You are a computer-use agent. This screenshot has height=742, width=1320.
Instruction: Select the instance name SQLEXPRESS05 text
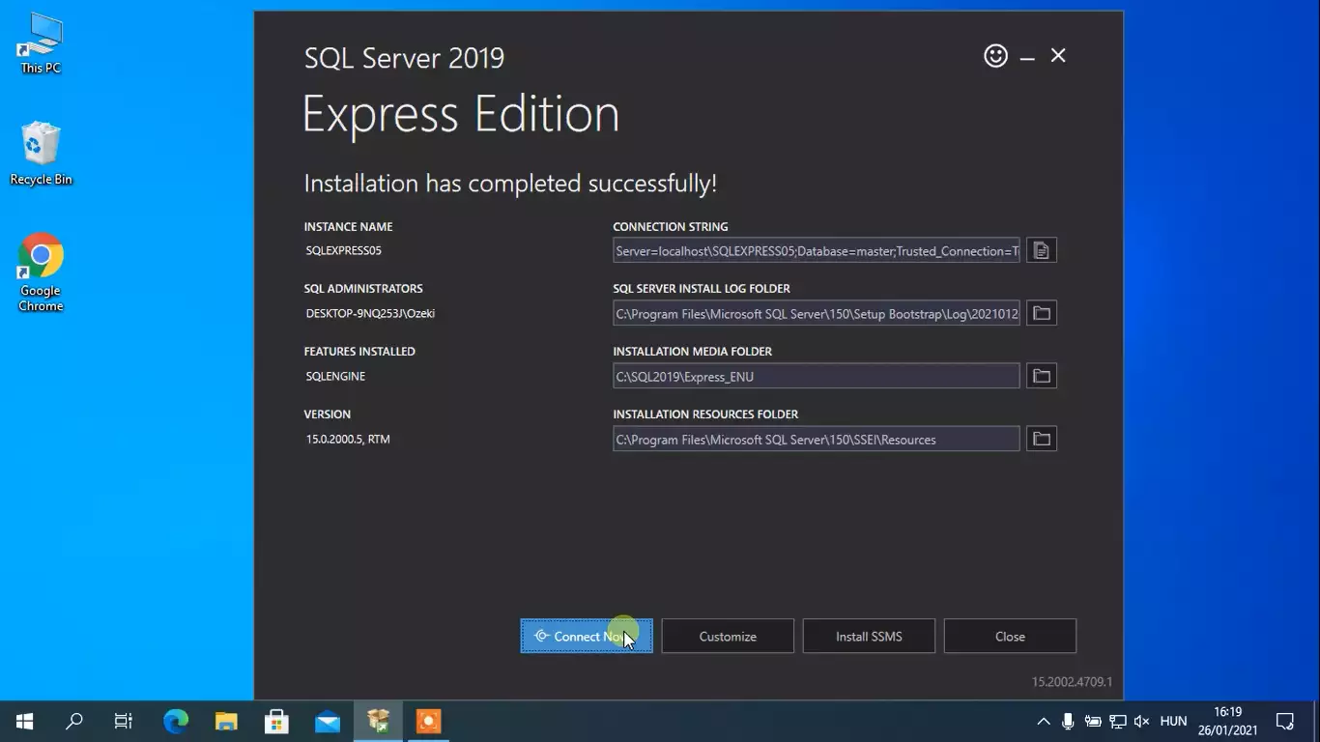[344, 250]
